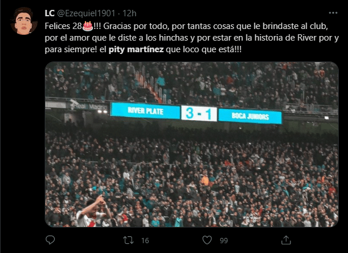Open the attached stadium GIF media
The image size is (348, 253).
click(192, 144)
